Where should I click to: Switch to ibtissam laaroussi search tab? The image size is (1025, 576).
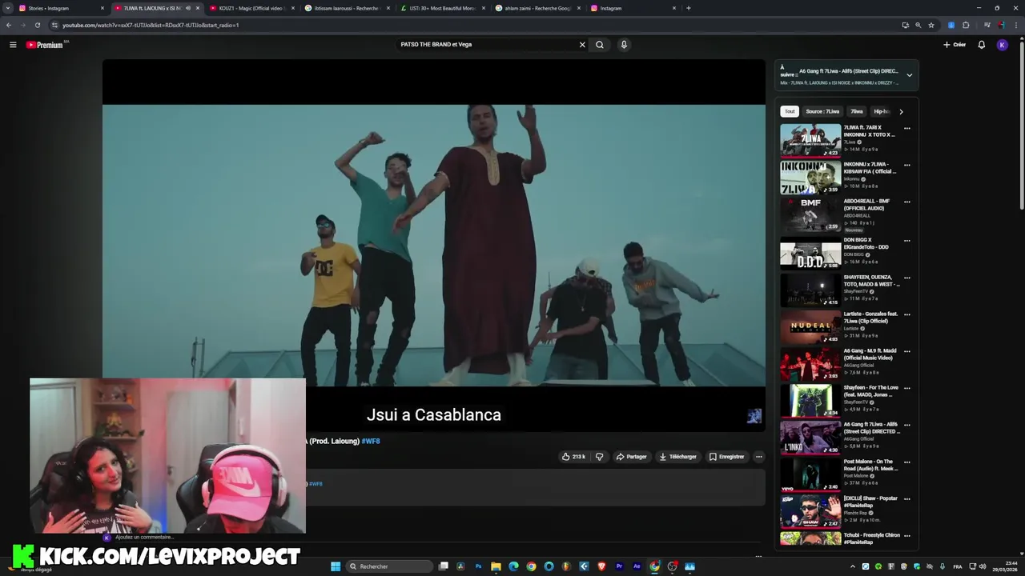pyautogui.click(x=348, y=8)
